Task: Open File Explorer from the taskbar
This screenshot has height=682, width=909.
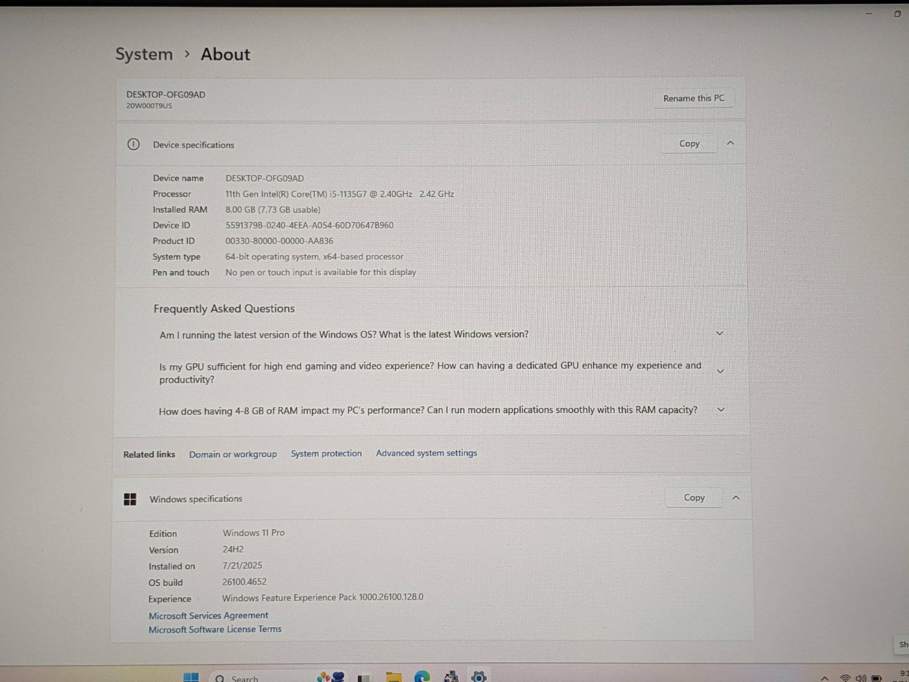Action: coord(393,677)
